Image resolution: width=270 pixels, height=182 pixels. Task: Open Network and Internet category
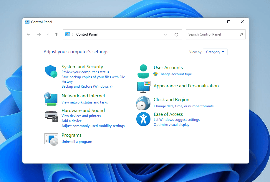(83, 96)
